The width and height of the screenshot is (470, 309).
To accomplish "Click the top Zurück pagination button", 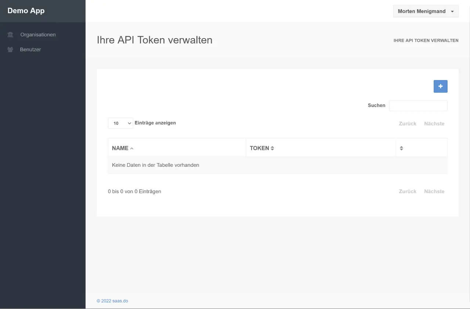I will point(407,124).
